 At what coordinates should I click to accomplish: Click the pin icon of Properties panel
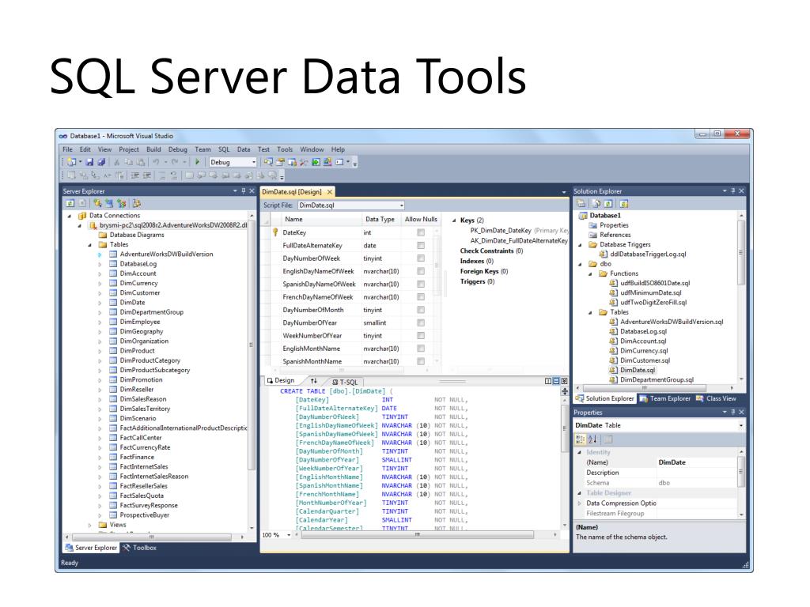click(x=732, y=412)
